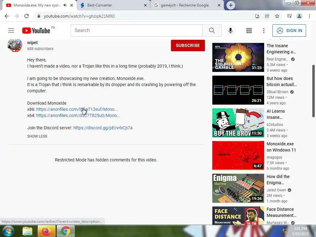Open the dragogos channel name

pyautogui.click(x=274, y=157)
